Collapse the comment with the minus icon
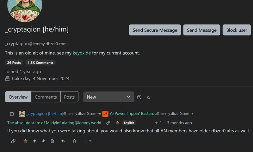Screen dimensions: 253x152 [12, 114]
